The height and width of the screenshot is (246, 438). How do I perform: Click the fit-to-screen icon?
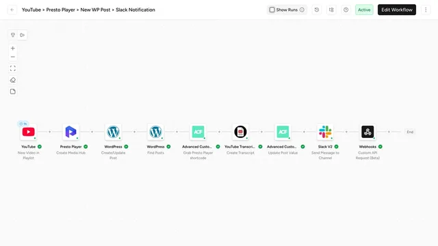(x=12, y=68)
